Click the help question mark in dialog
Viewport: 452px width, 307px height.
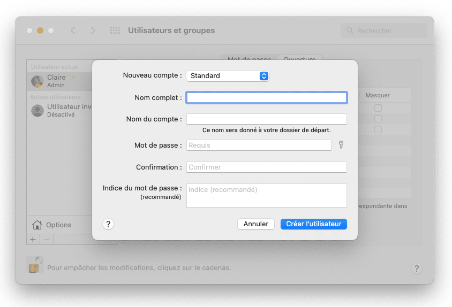point(108,224)
